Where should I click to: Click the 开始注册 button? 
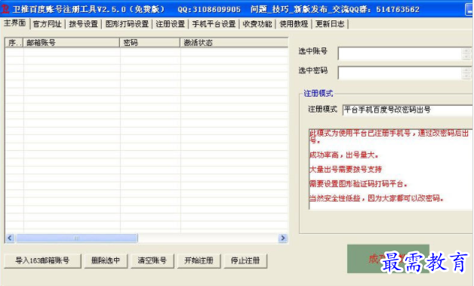click(x=199, y=260)
